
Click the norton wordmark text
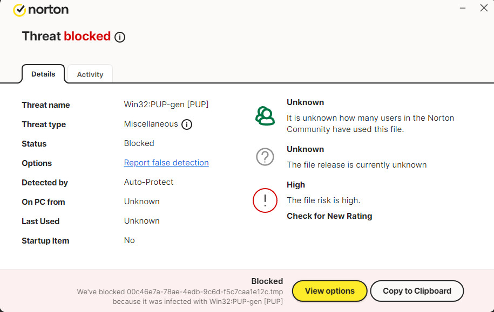pyautogui.click(x=48, y=10)
